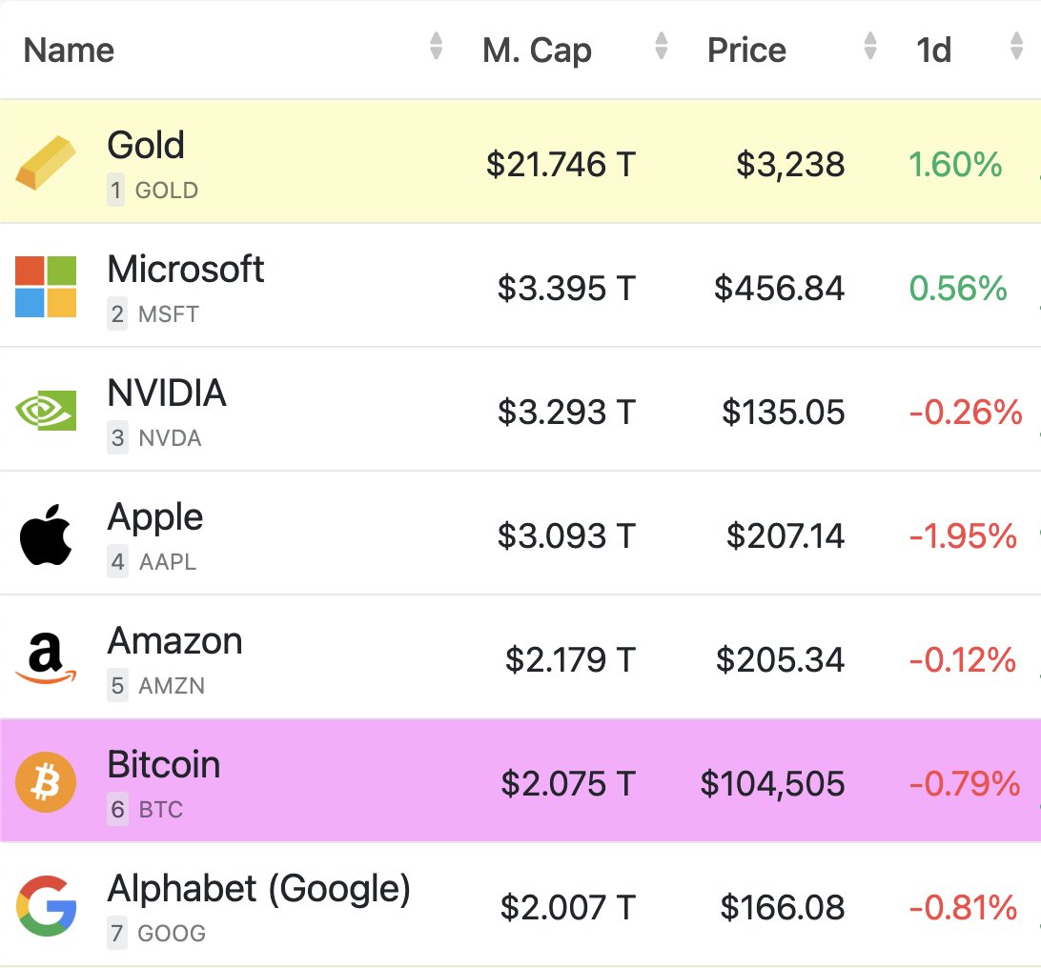Image resolution: width=1041 pixels, height=968 pixels.
Task: Click the Google logo icon
Action: coord(46,906)
